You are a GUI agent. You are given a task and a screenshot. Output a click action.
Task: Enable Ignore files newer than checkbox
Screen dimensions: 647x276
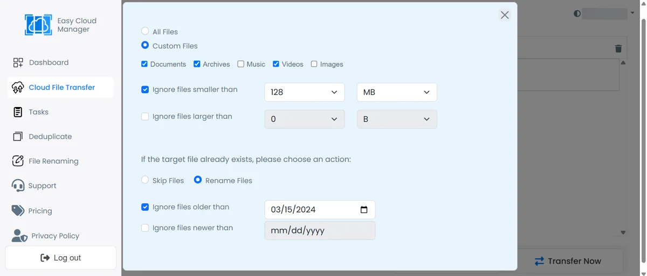pos(145,228)
